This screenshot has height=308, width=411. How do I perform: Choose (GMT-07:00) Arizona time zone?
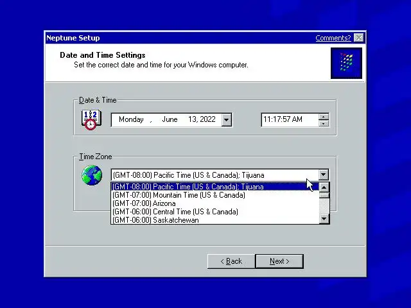(x=215, y=203)
